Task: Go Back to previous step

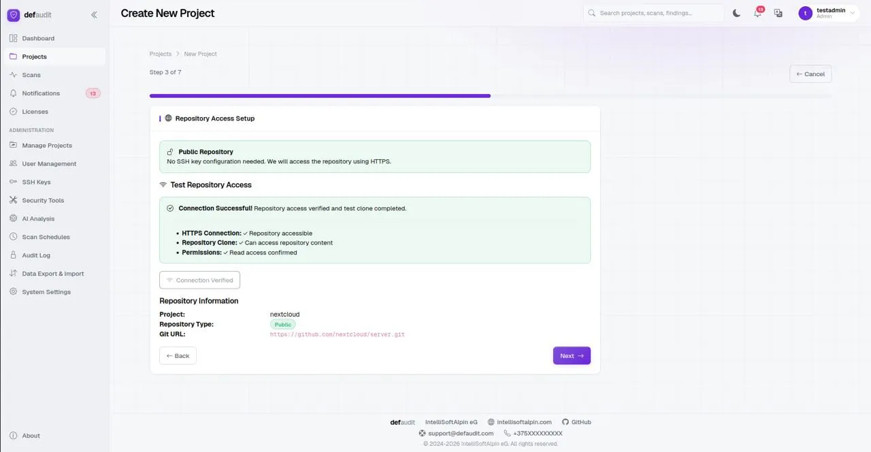Action: [178, 356]
